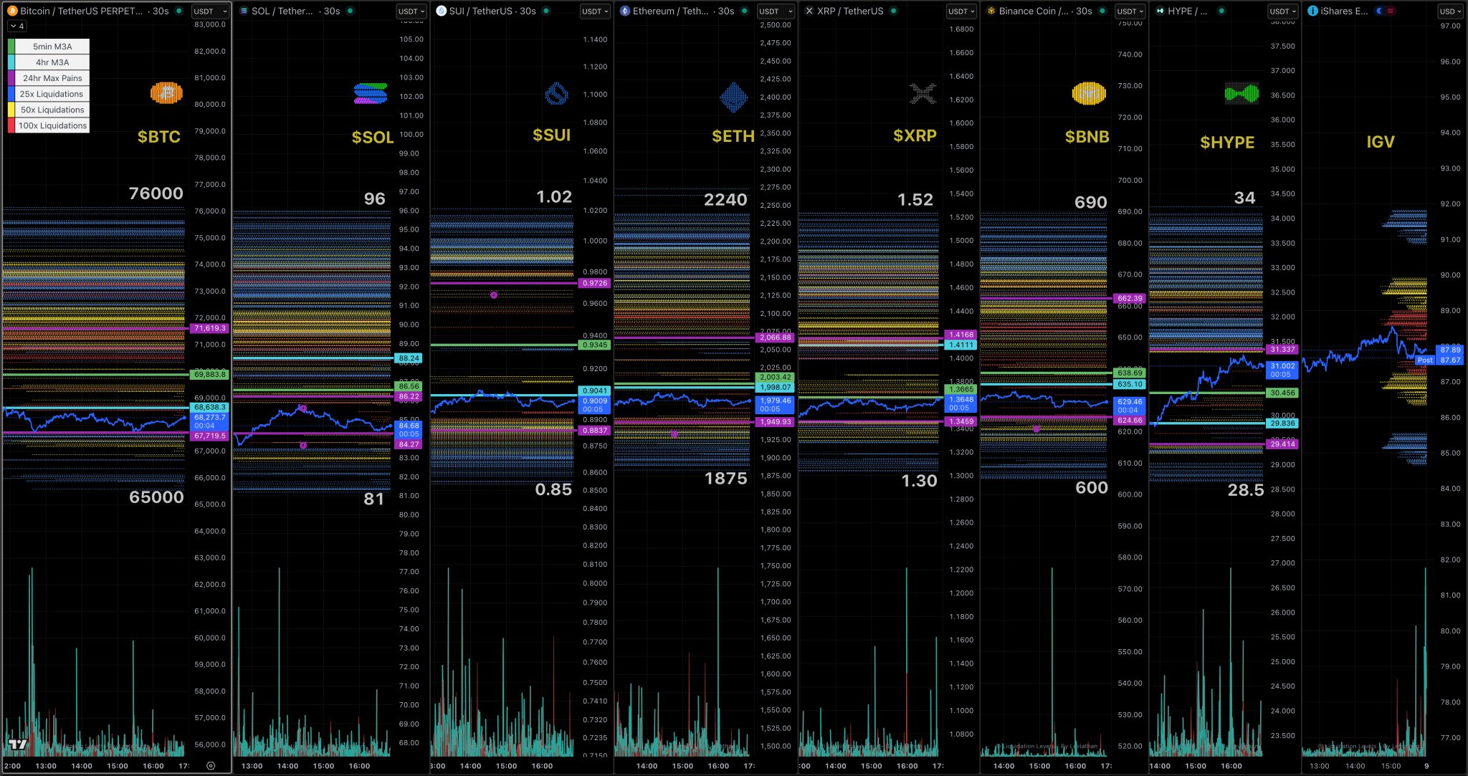Toggle the green market status dot on XRP chart
The width and height of the screenshot is (1468, 776).
point(893,11)
